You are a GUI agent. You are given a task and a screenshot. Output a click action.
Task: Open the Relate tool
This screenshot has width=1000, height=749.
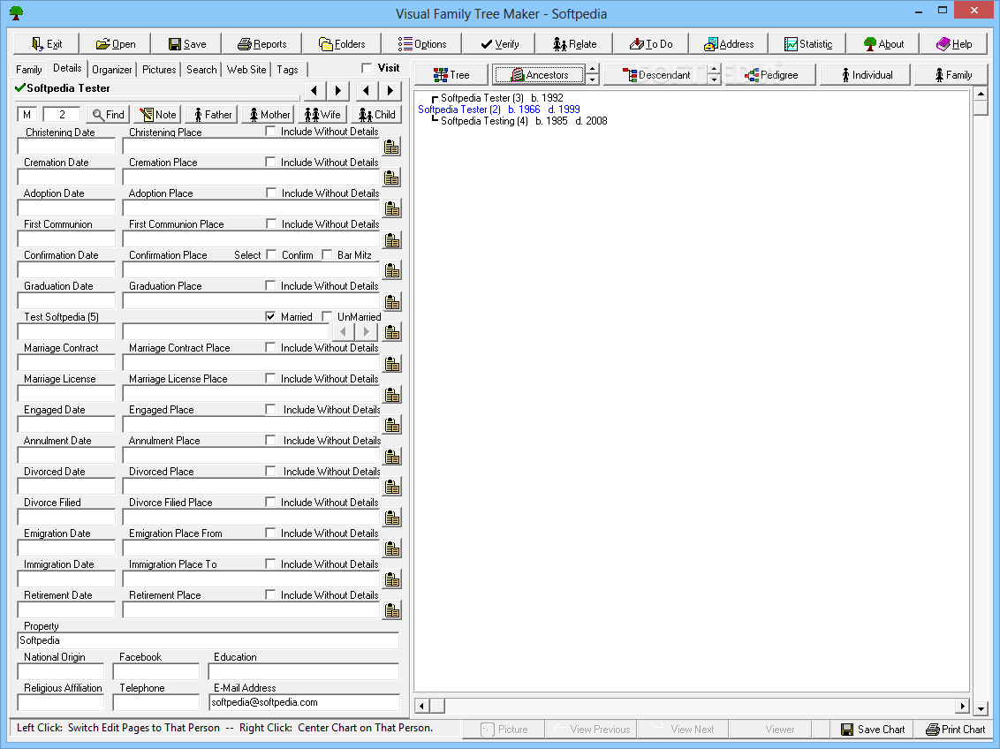point(574,44)
